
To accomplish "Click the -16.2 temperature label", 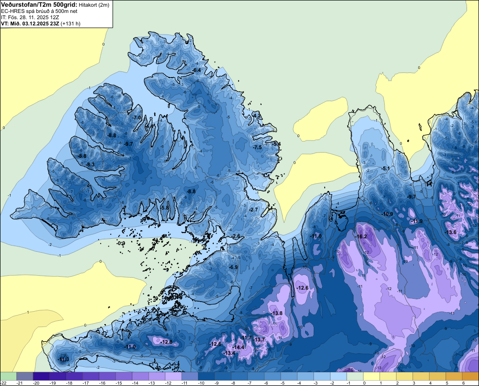I will [361, 237].
